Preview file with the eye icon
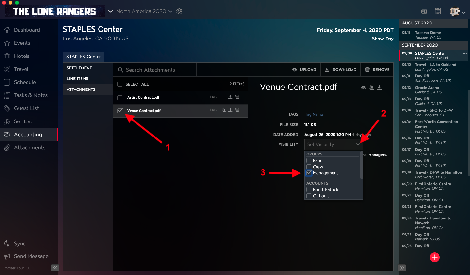The width and height of the screenshot is (470, 275). (x=364, y=88)
